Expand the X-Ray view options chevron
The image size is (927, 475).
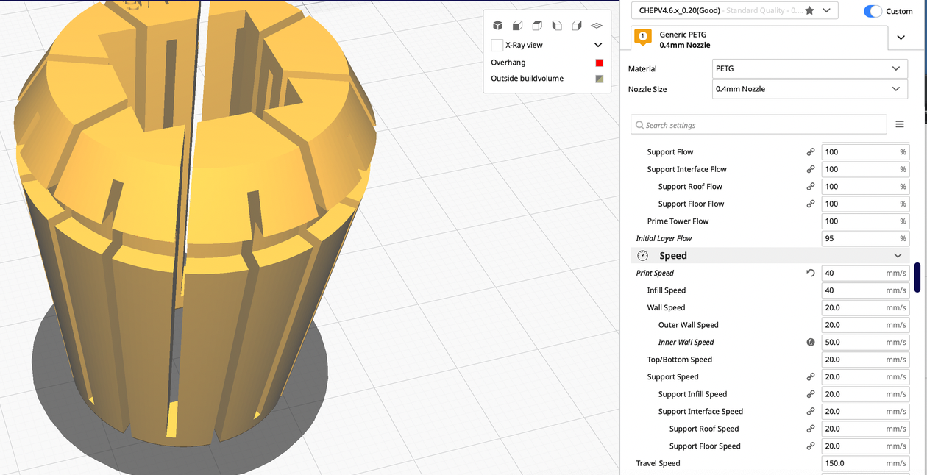[598, 46]
